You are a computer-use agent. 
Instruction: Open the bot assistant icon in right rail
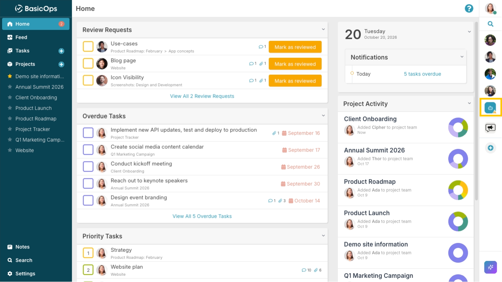tap(490, 108)
